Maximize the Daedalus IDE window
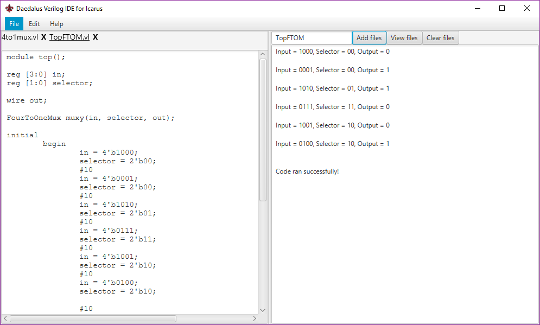This screenshot has height=325, width=540. point(502,9)
